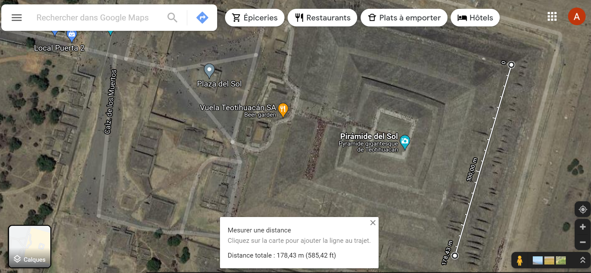The height and width of the screenshot is (273, 591).
Task: Select the Hôtels chip
Action: [x=475, y=18]
